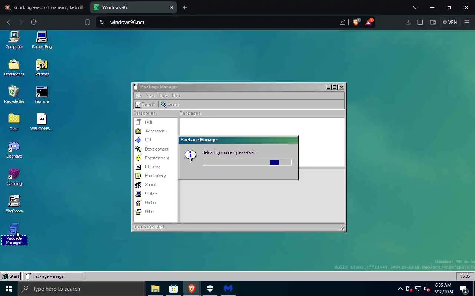Select the Package Manager desktop icon
475x296 pixels.
click(x=14, y=234)
